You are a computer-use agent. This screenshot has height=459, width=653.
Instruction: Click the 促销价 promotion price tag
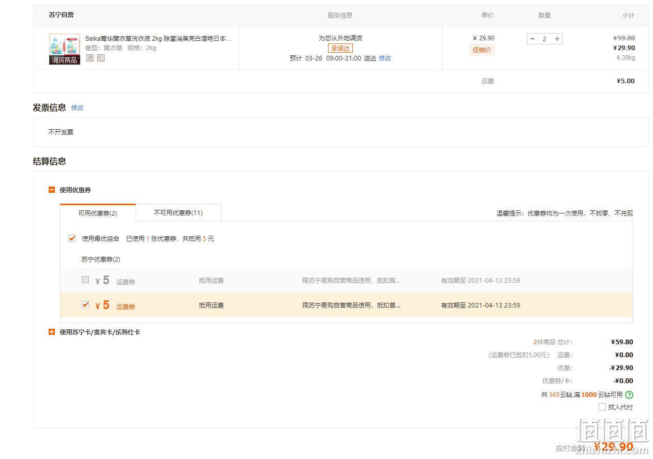(482, 50)
